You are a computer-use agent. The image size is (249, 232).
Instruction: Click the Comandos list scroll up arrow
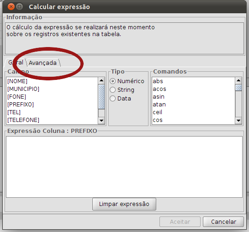coord(238,81)
